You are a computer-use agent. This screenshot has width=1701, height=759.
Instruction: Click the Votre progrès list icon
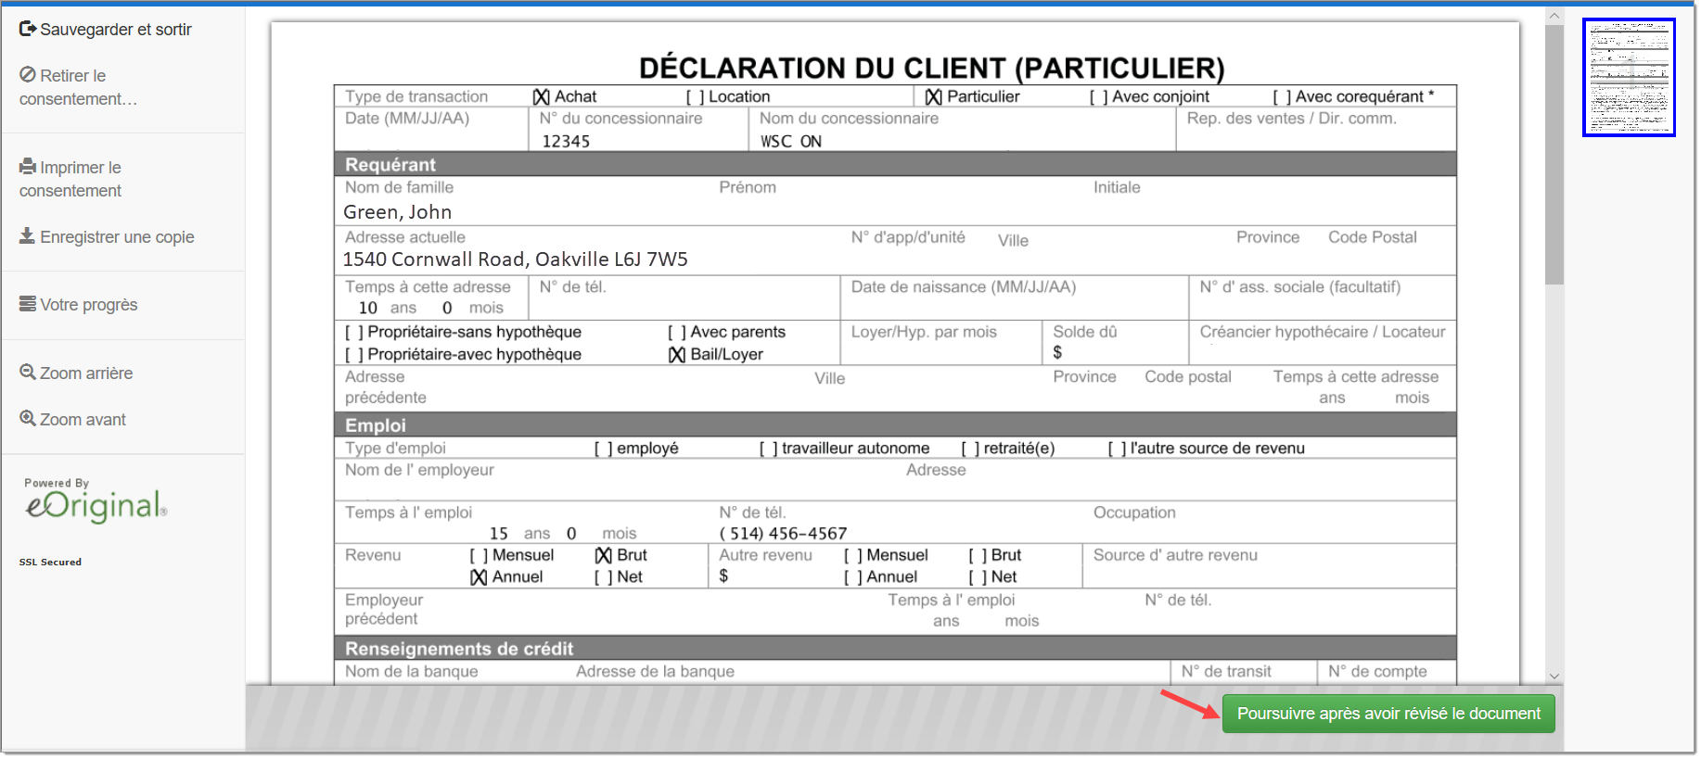click(28, 304)
